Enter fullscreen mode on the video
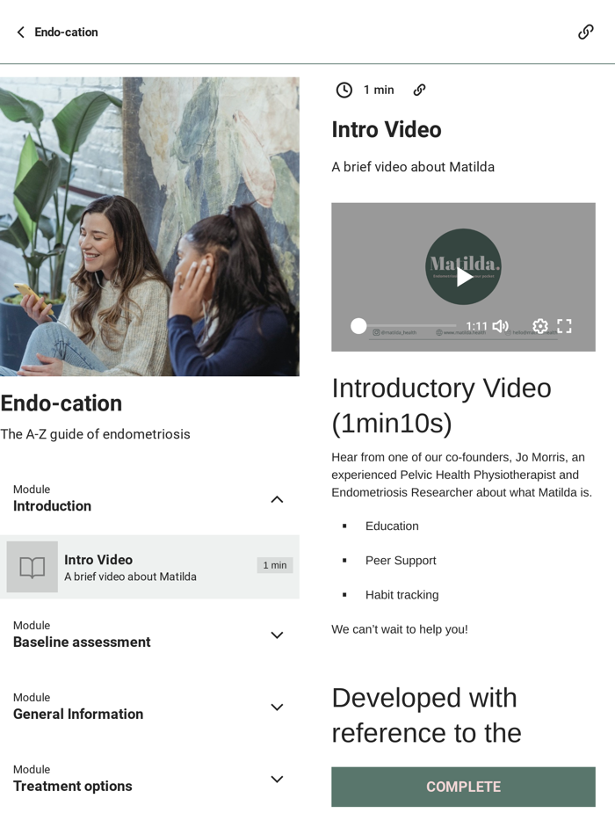Viewport: 615px width, 820px height. [x=564, y=326]
